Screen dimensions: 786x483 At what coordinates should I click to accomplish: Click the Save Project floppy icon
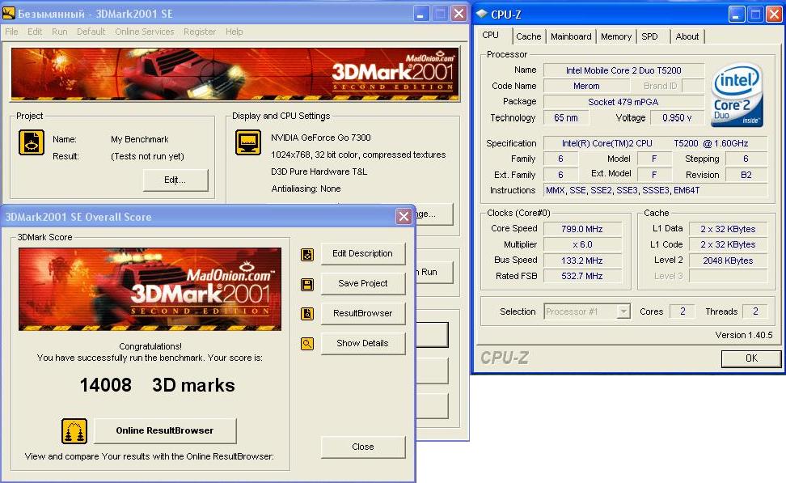(x=307, y=285)
